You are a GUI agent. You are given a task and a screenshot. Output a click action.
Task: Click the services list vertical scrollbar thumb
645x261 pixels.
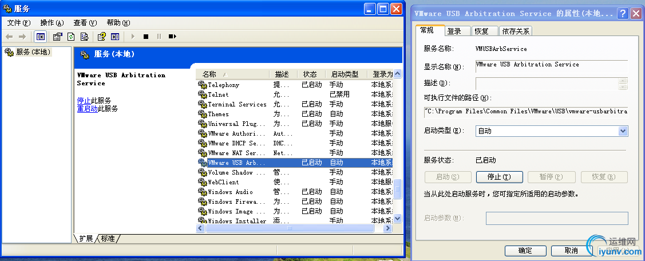pyautogui.click(x=397, y=189)
